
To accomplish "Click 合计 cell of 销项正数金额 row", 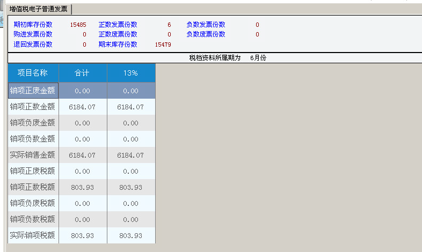I will click(x=82, y=107).
